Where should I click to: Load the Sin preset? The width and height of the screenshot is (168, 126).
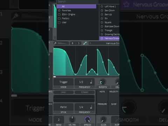(x=106, y=18)
